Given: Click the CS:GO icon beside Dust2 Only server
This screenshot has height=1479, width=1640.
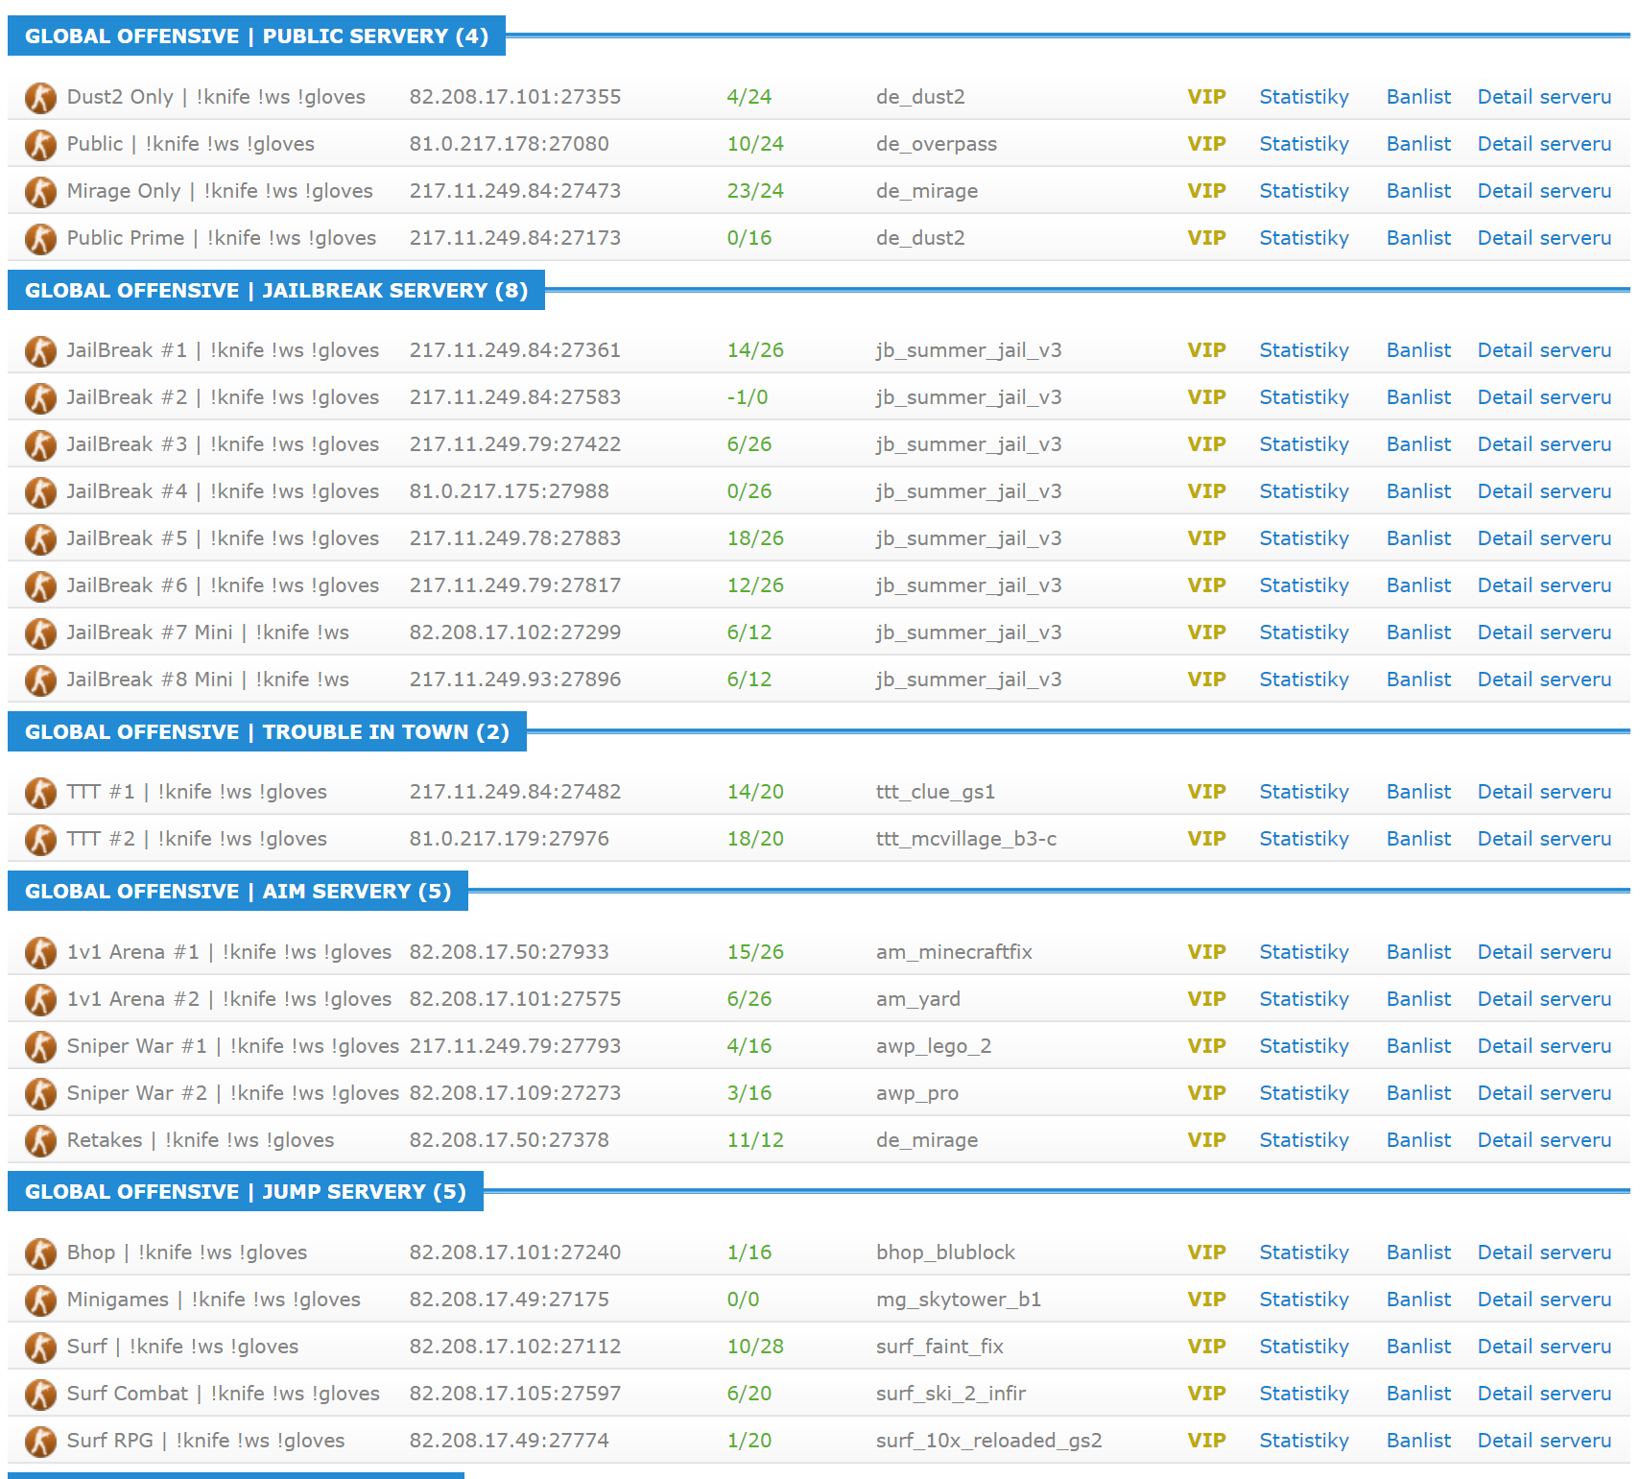Looking at the screenshot, I should [40, 98].
